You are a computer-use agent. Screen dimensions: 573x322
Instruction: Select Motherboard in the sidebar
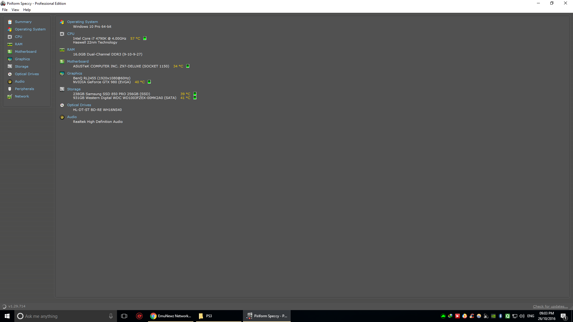click(x=26, y=52)
